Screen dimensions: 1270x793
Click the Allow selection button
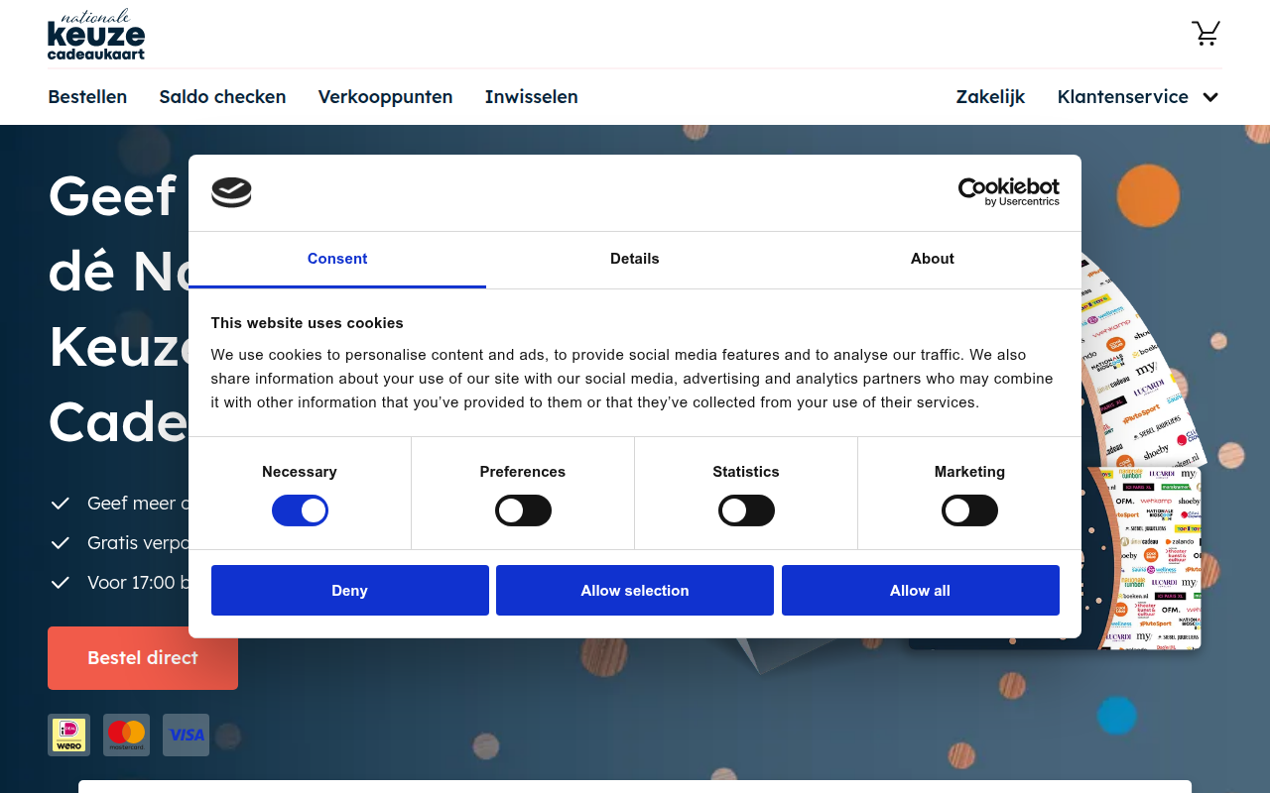[x=635, y=590]
